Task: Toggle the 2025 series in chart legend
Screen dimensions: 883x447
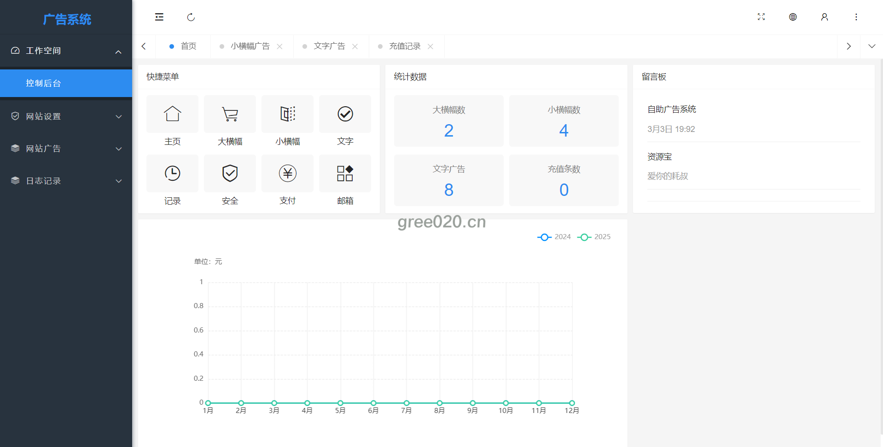Action: pyautogui.click(x=594, y=237)
